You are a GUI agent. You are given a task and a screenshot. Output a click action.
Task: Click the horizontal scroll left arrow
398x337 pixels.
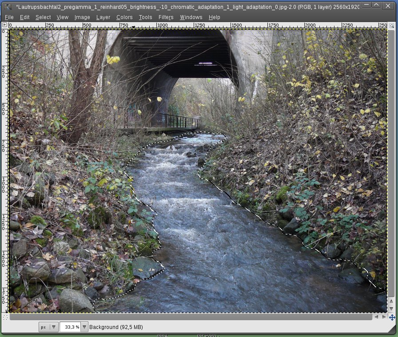pyautogui.click(x=376, y=317)
